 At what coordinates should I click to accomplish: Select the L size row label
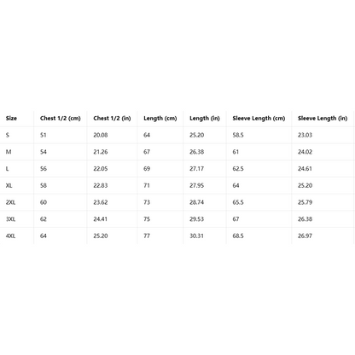(8, 169)
